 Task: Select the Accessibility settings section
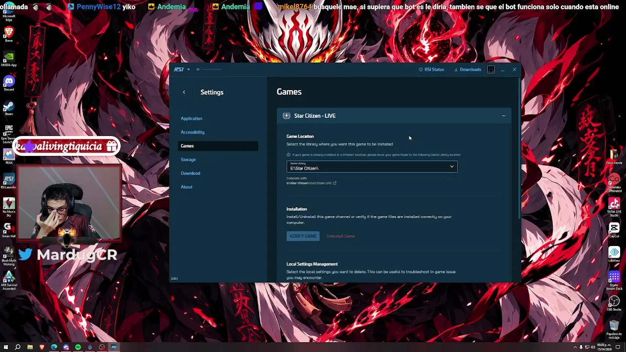193,132
